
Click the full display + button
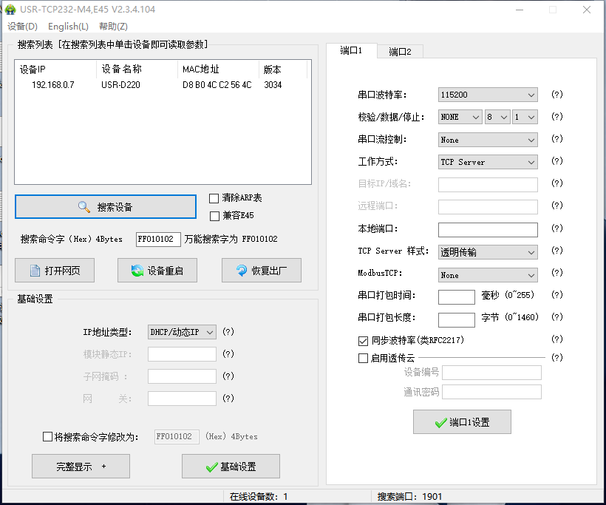point(81,467)
